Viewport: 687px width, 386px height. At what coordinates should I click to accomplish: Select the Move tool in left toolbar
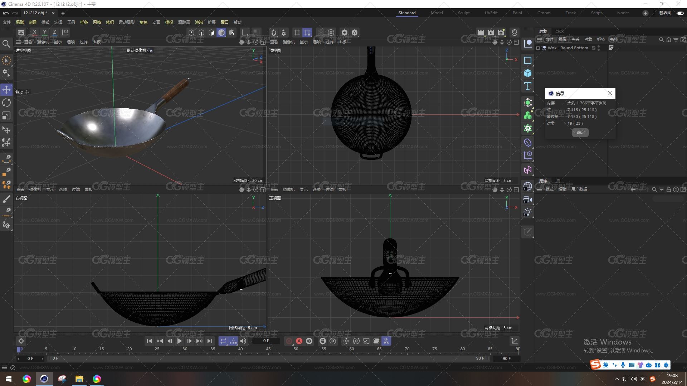pos(6,90)
